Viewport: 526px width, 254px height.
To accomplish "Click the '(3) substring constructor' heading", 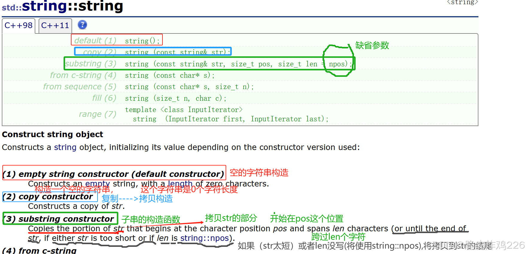I will (x=59, y=219).
